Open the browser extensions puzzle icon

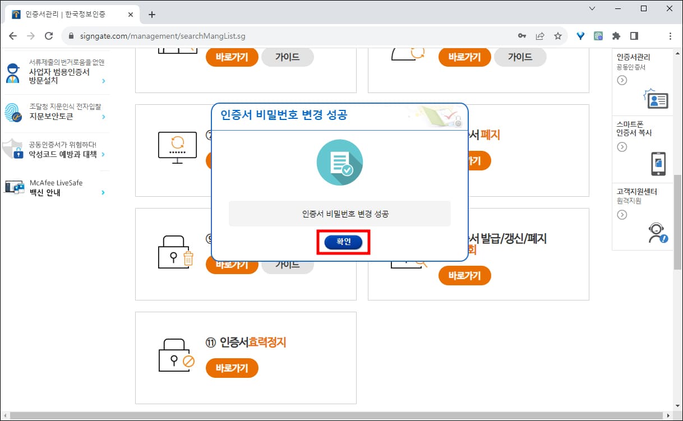(x=616, y=35)
